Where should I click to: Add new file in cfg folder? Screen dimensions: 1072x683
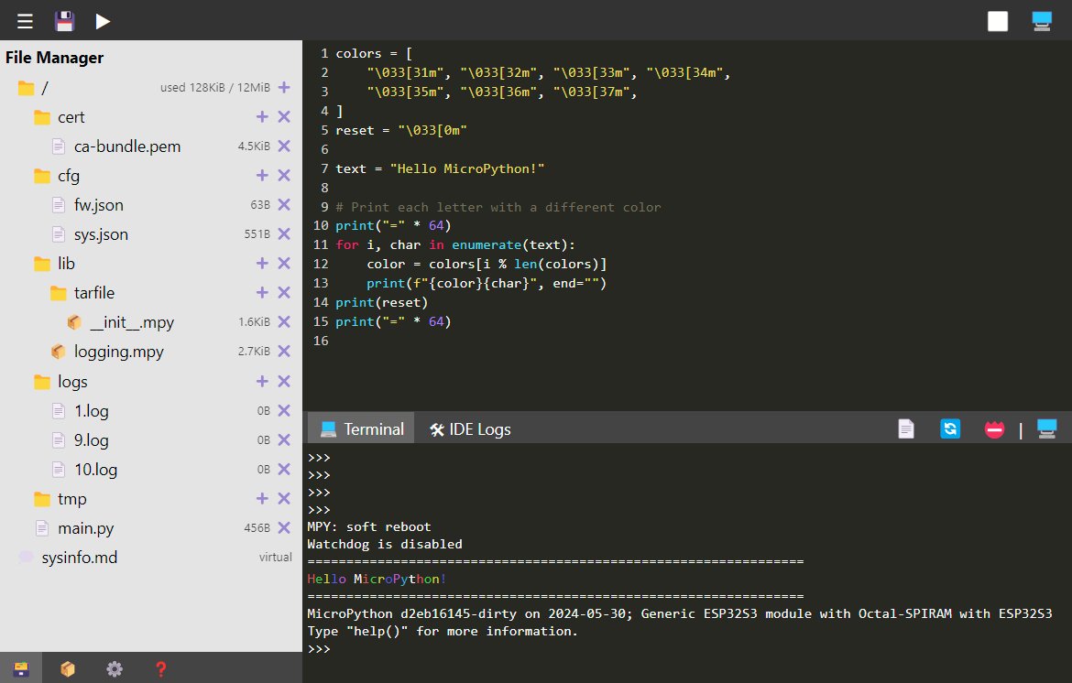[262, 176]
